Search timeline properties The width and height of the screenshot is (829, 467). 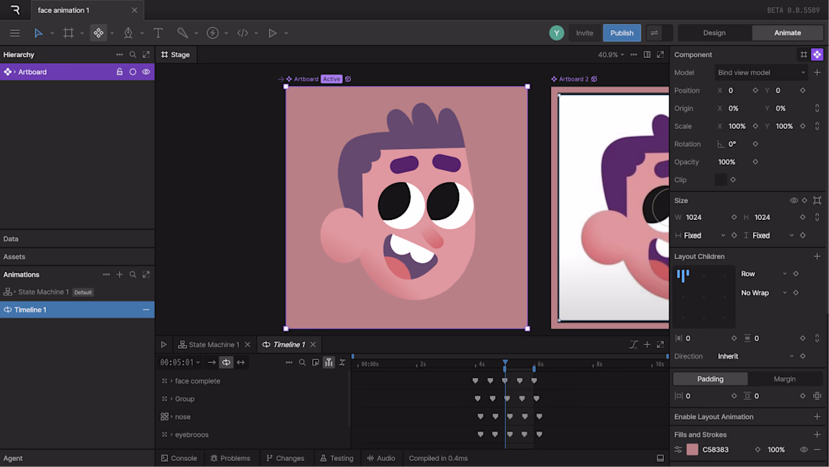pyautogui.click(x=302, y=362)
